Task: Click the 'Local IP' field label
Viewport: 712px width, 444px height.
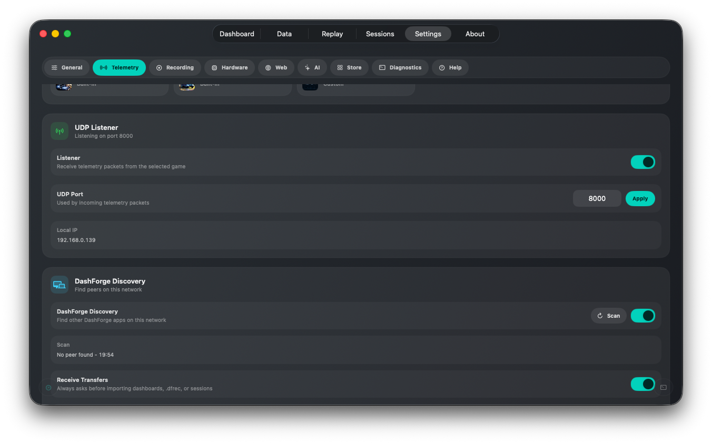Action: point(67,230)
